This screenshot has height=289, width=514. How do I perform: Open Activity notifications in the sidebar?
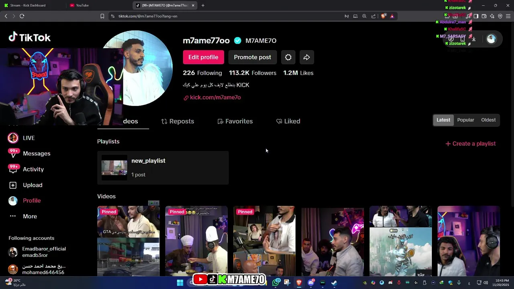click(x=26, y=169)
